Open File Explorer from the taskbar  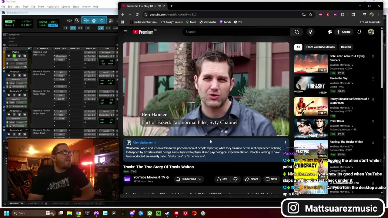point(70,213)
